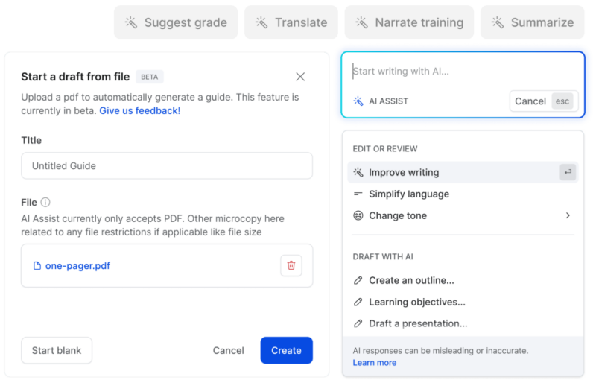The width and height of the screenshot is (596, 380).
Task: Choose Draft a presentation option
Action: click(x=463, y=324)
